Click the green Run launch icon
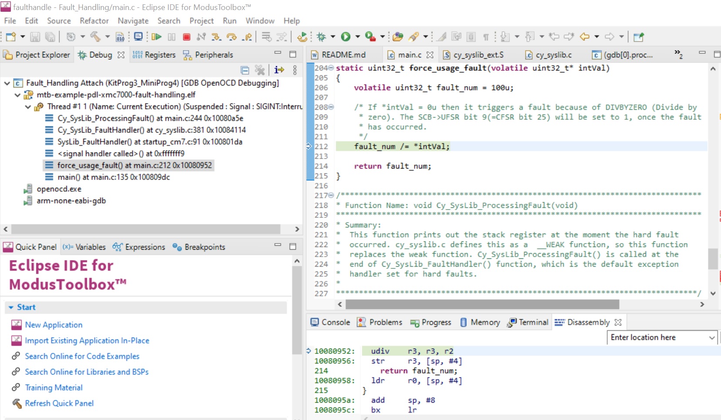The width and height of the screenshot is (721, 420). click(x=346, y=37)
